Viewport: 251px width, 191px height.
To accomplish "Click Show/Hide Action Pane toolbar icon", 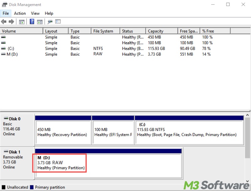I will (x=40, y=22).
